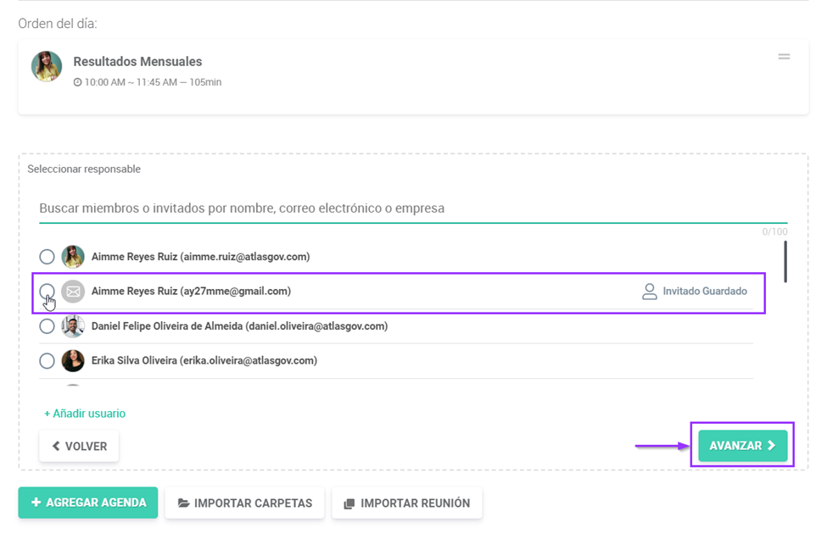Choose Erika Silva Oliveira radio button
Screen dimensions: 827x550
[47, 361]
